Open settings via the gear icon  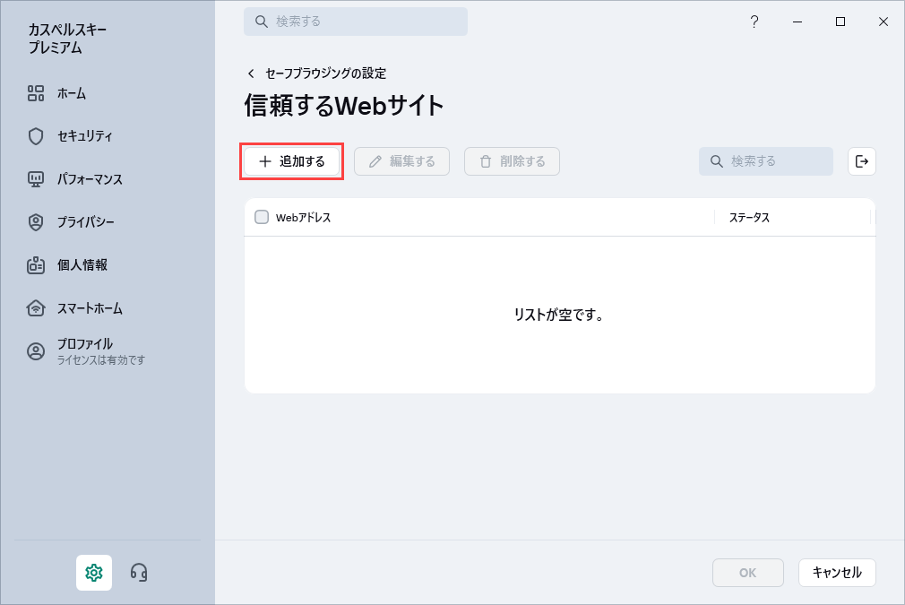(x=94, y=573)
